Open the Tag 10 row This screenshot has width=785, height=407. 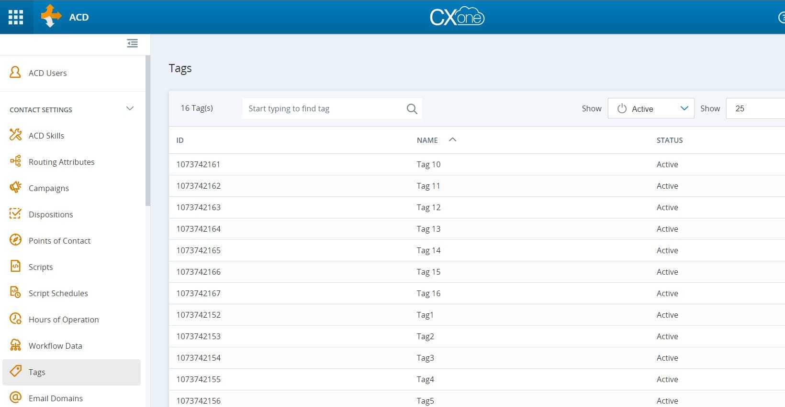coord(428,164)
